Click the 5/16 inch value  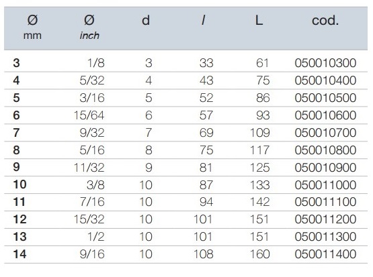click(x=92, y=150)
